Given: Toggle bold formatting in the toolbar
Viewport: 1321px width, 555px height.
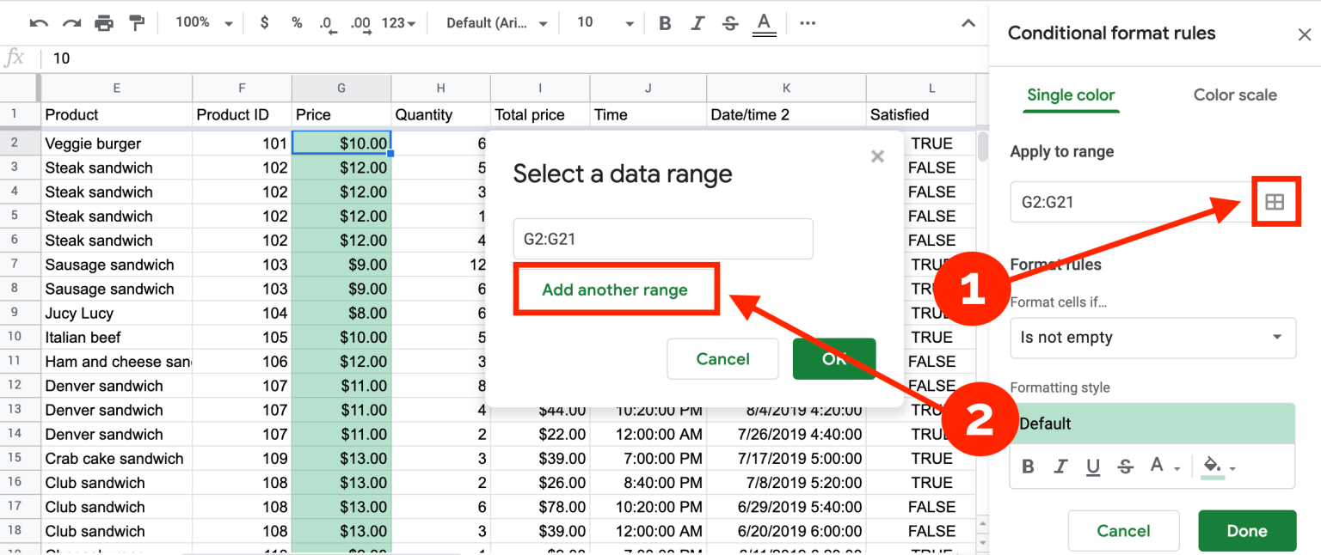Looking at the screenshot, I should click(665, 22).
